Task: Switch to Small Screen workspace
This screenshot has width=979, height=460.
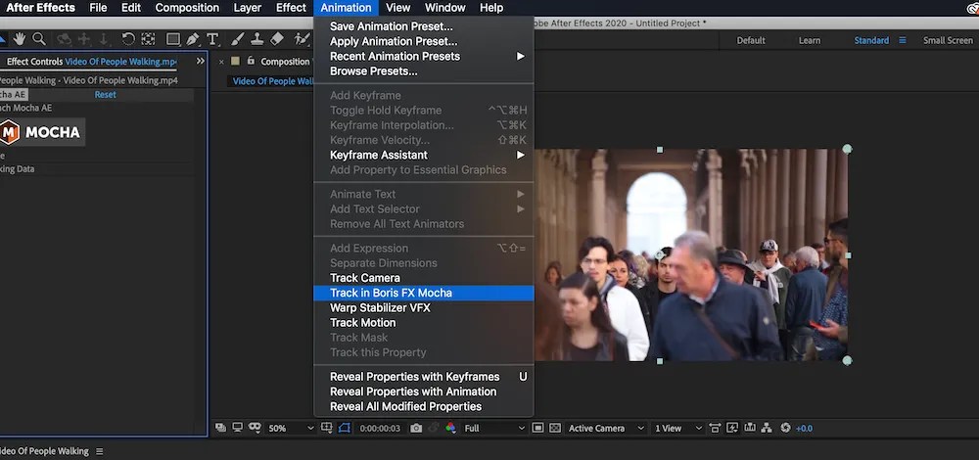Action: coord(948,40)
